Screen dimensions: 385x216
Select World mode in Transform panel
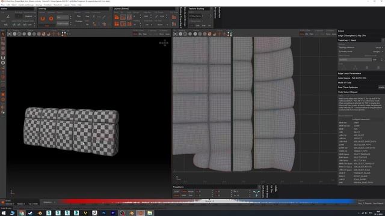[176, 196]
